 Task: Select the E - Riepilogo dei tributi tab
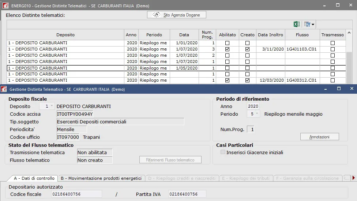246,178
